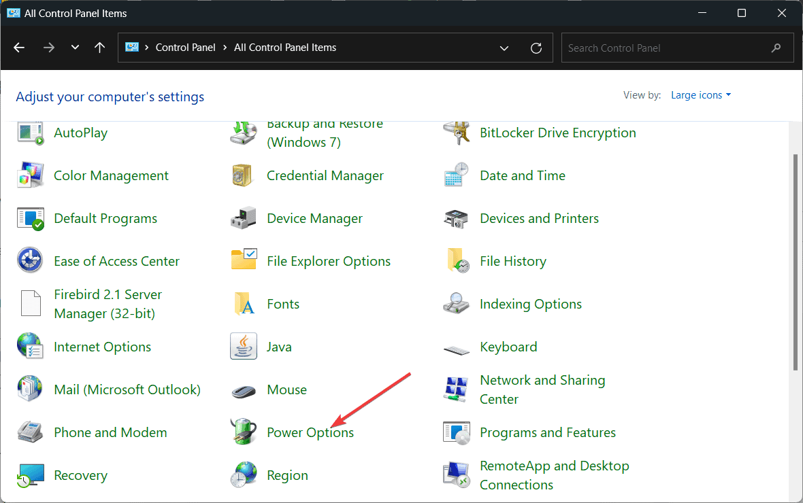Click the address bar Control Panel icon
803x503 pixels.
(x=132, y=48)
